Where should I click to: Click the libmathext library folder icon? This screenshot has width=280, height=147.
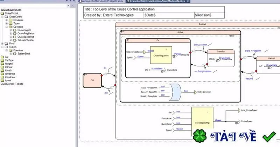pyautogui.click(x=2, y=74)
